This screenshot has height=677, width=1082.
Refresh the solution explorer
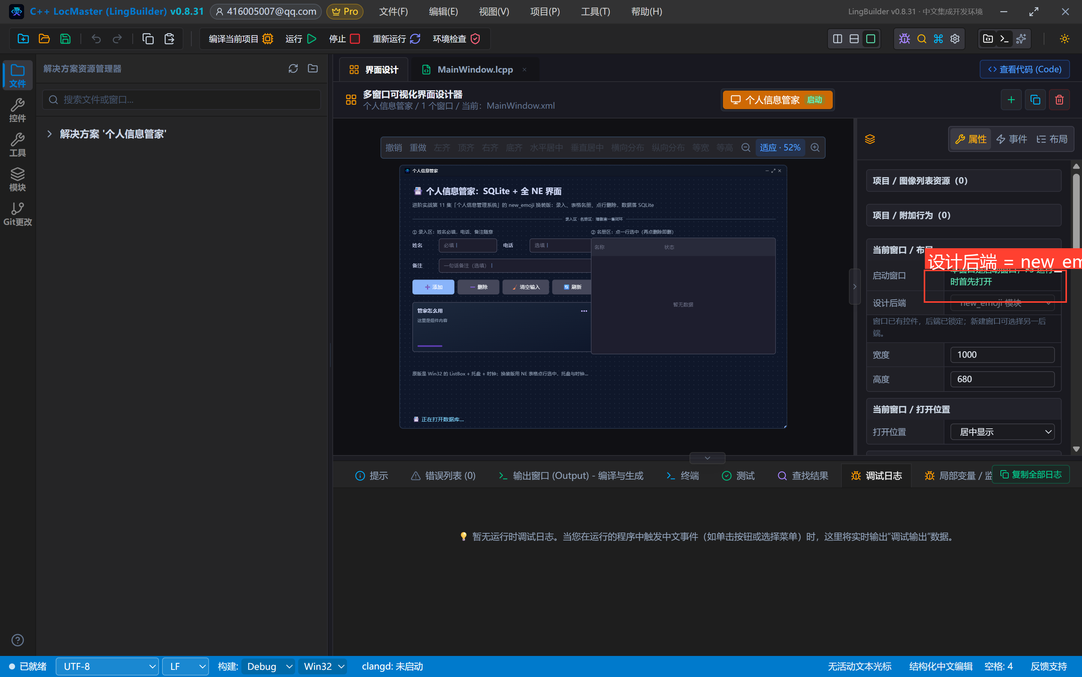click(293, 68)
